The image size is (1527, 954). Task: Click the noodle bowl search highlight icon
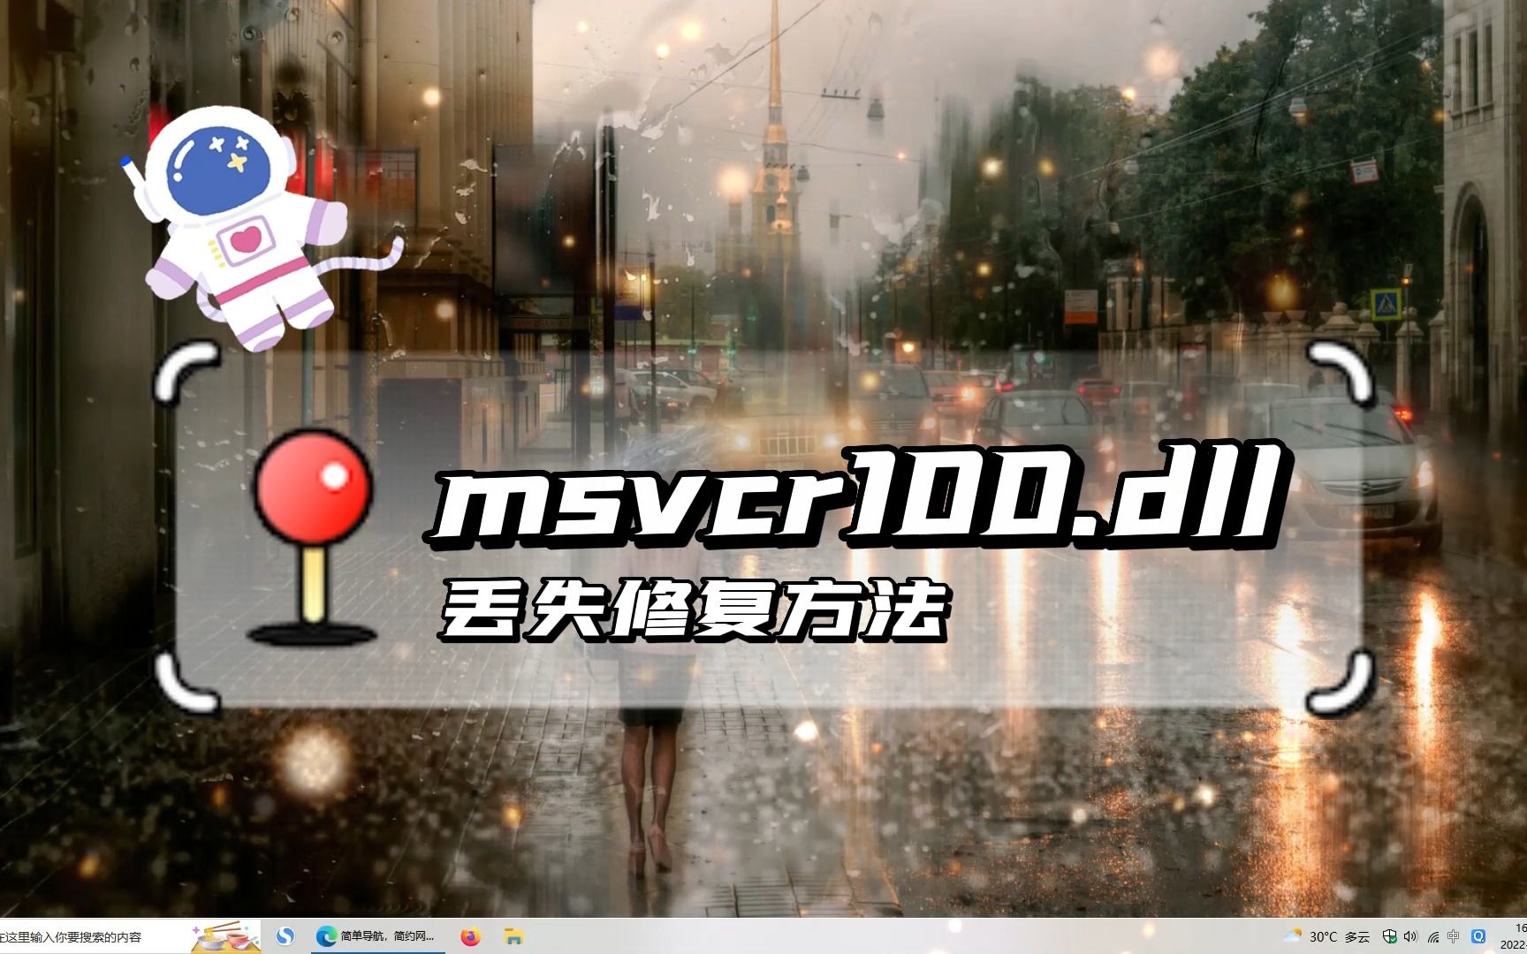226,936
